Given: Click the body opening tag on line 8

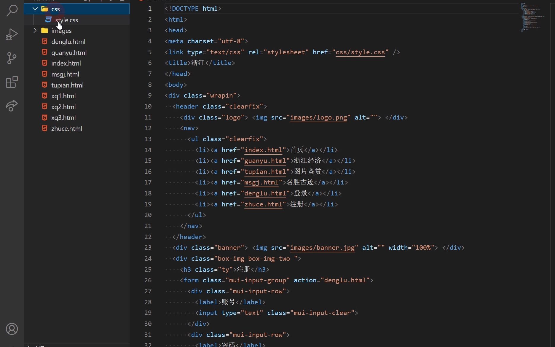Looking at the screenshot, I should [x=176, y=85].
